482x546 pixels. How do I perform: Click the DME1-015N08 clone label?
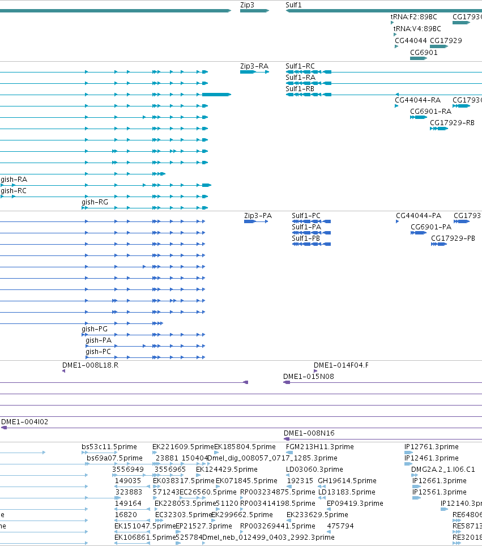(309, 377)
